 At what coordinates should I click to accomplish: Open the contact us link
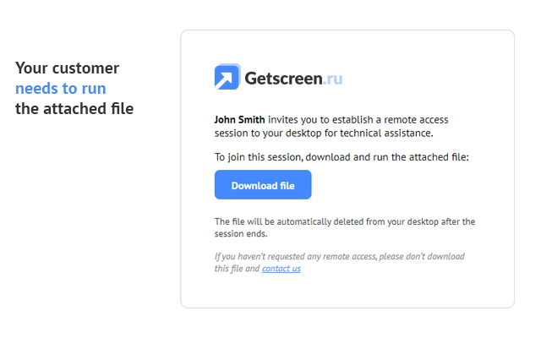coord(281,269)
